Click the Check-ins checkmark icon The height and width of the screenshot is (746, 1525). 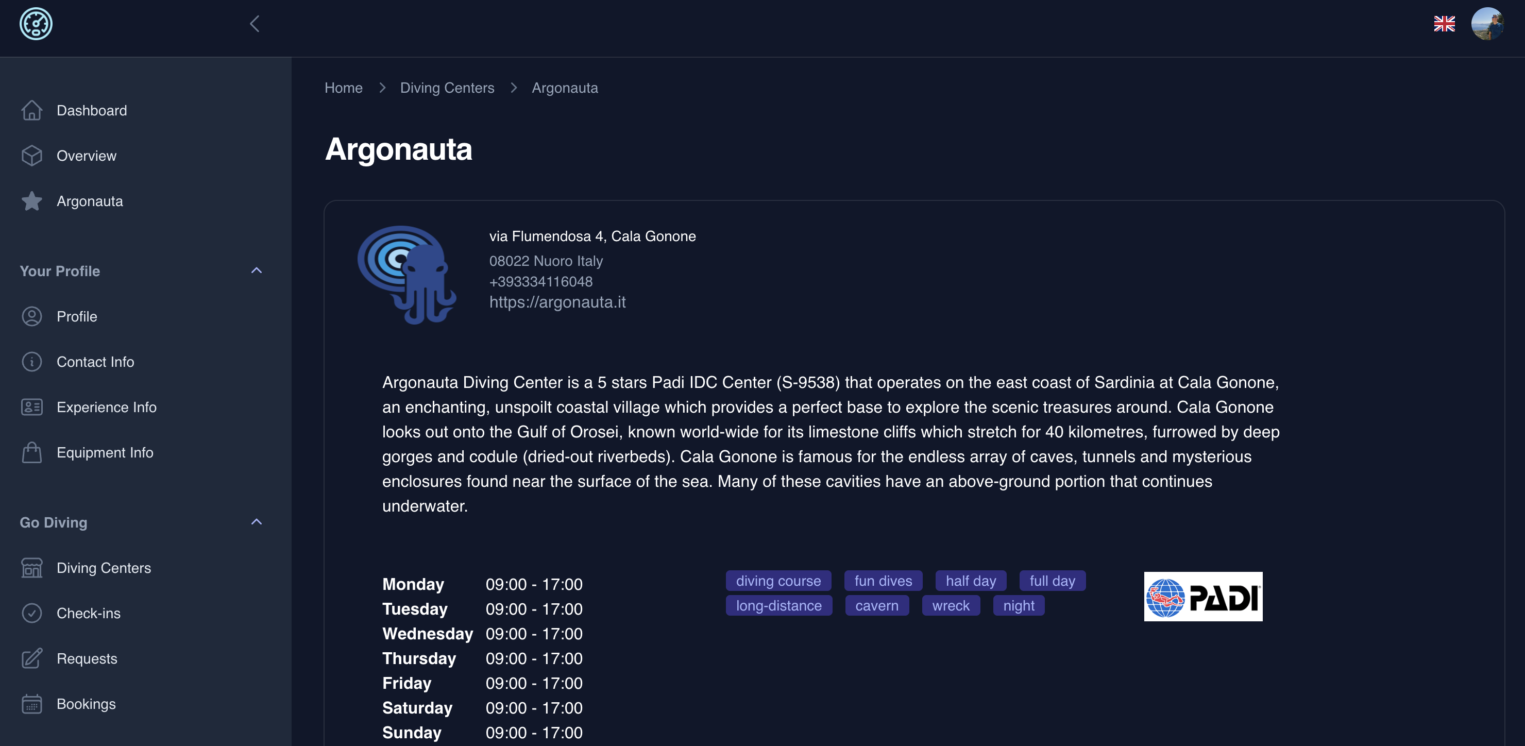point(31,614)
